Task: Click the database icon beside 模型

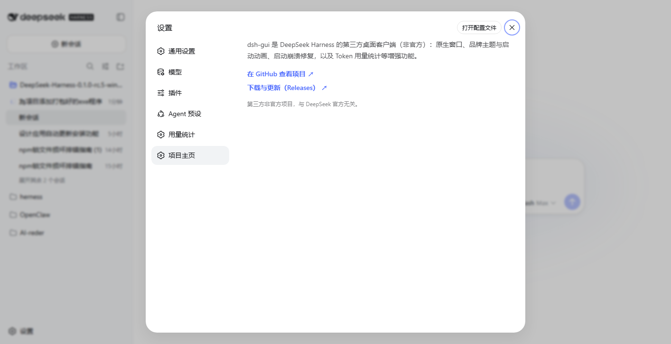Action: click(161, 72)
